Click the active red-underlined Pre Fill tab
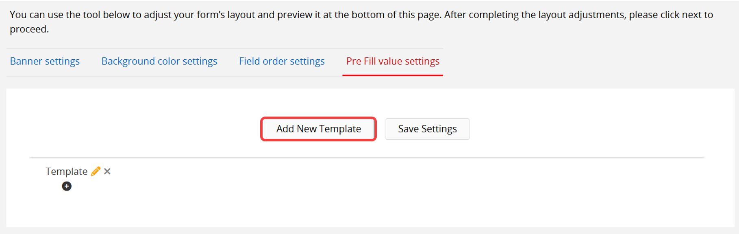Viewport: 739px width, 234px height. 393,61
